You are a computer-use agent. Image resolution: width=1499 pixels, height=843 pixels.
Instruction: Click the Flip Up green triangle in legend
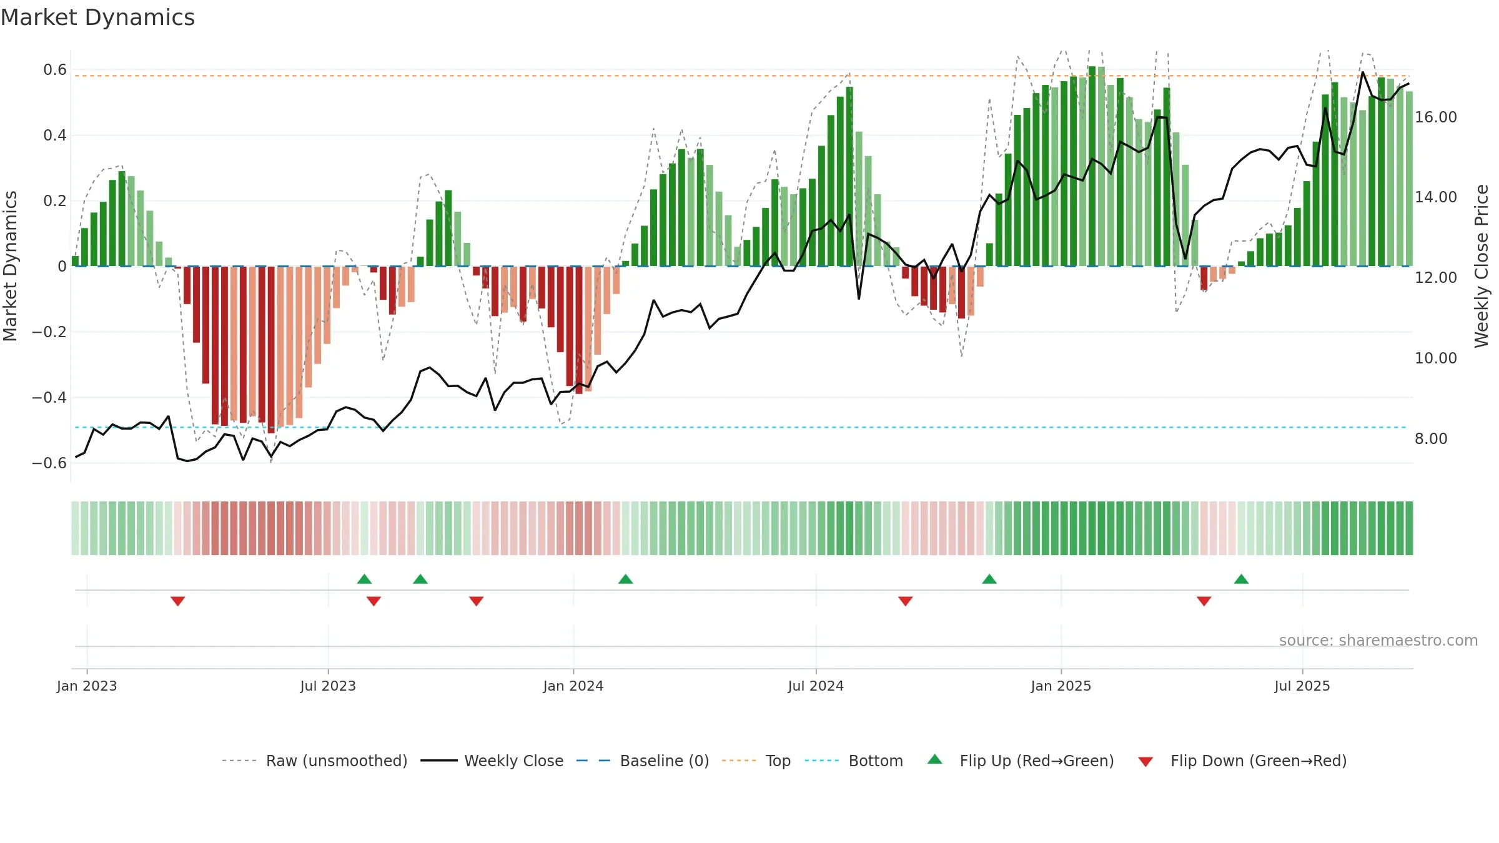tap(934, 759)
